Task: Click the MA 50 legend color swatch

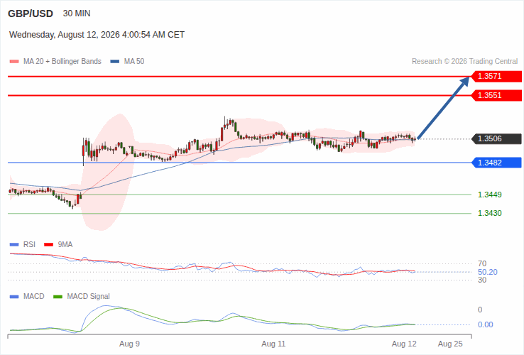Action: coord(114,62)
